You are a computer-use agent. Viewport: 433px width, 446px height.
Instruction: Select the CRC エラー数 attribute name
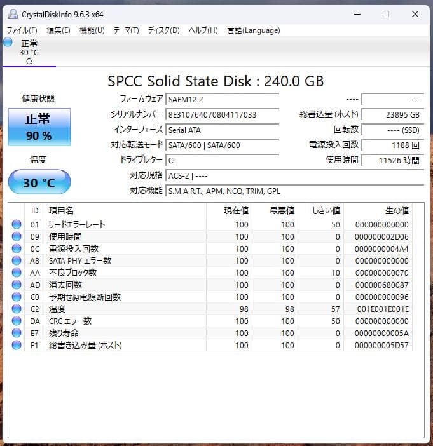coord(71,321)
